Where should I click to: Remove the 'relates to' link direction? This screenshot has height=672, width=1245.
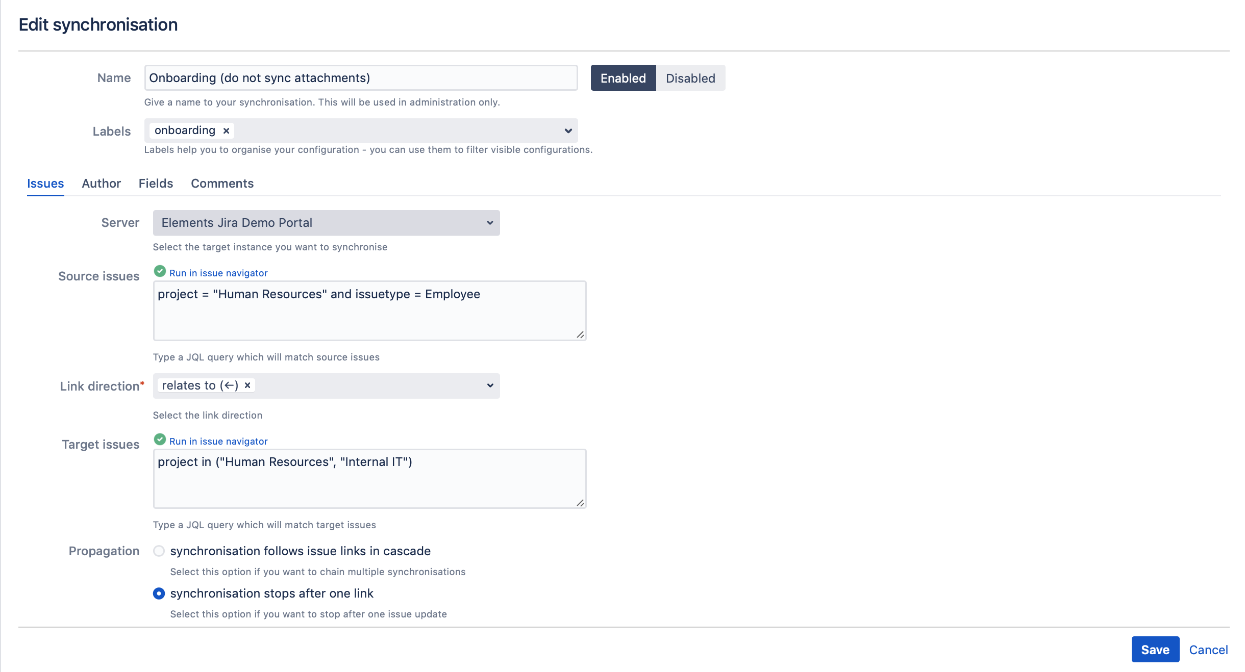(x=247, y=385)
